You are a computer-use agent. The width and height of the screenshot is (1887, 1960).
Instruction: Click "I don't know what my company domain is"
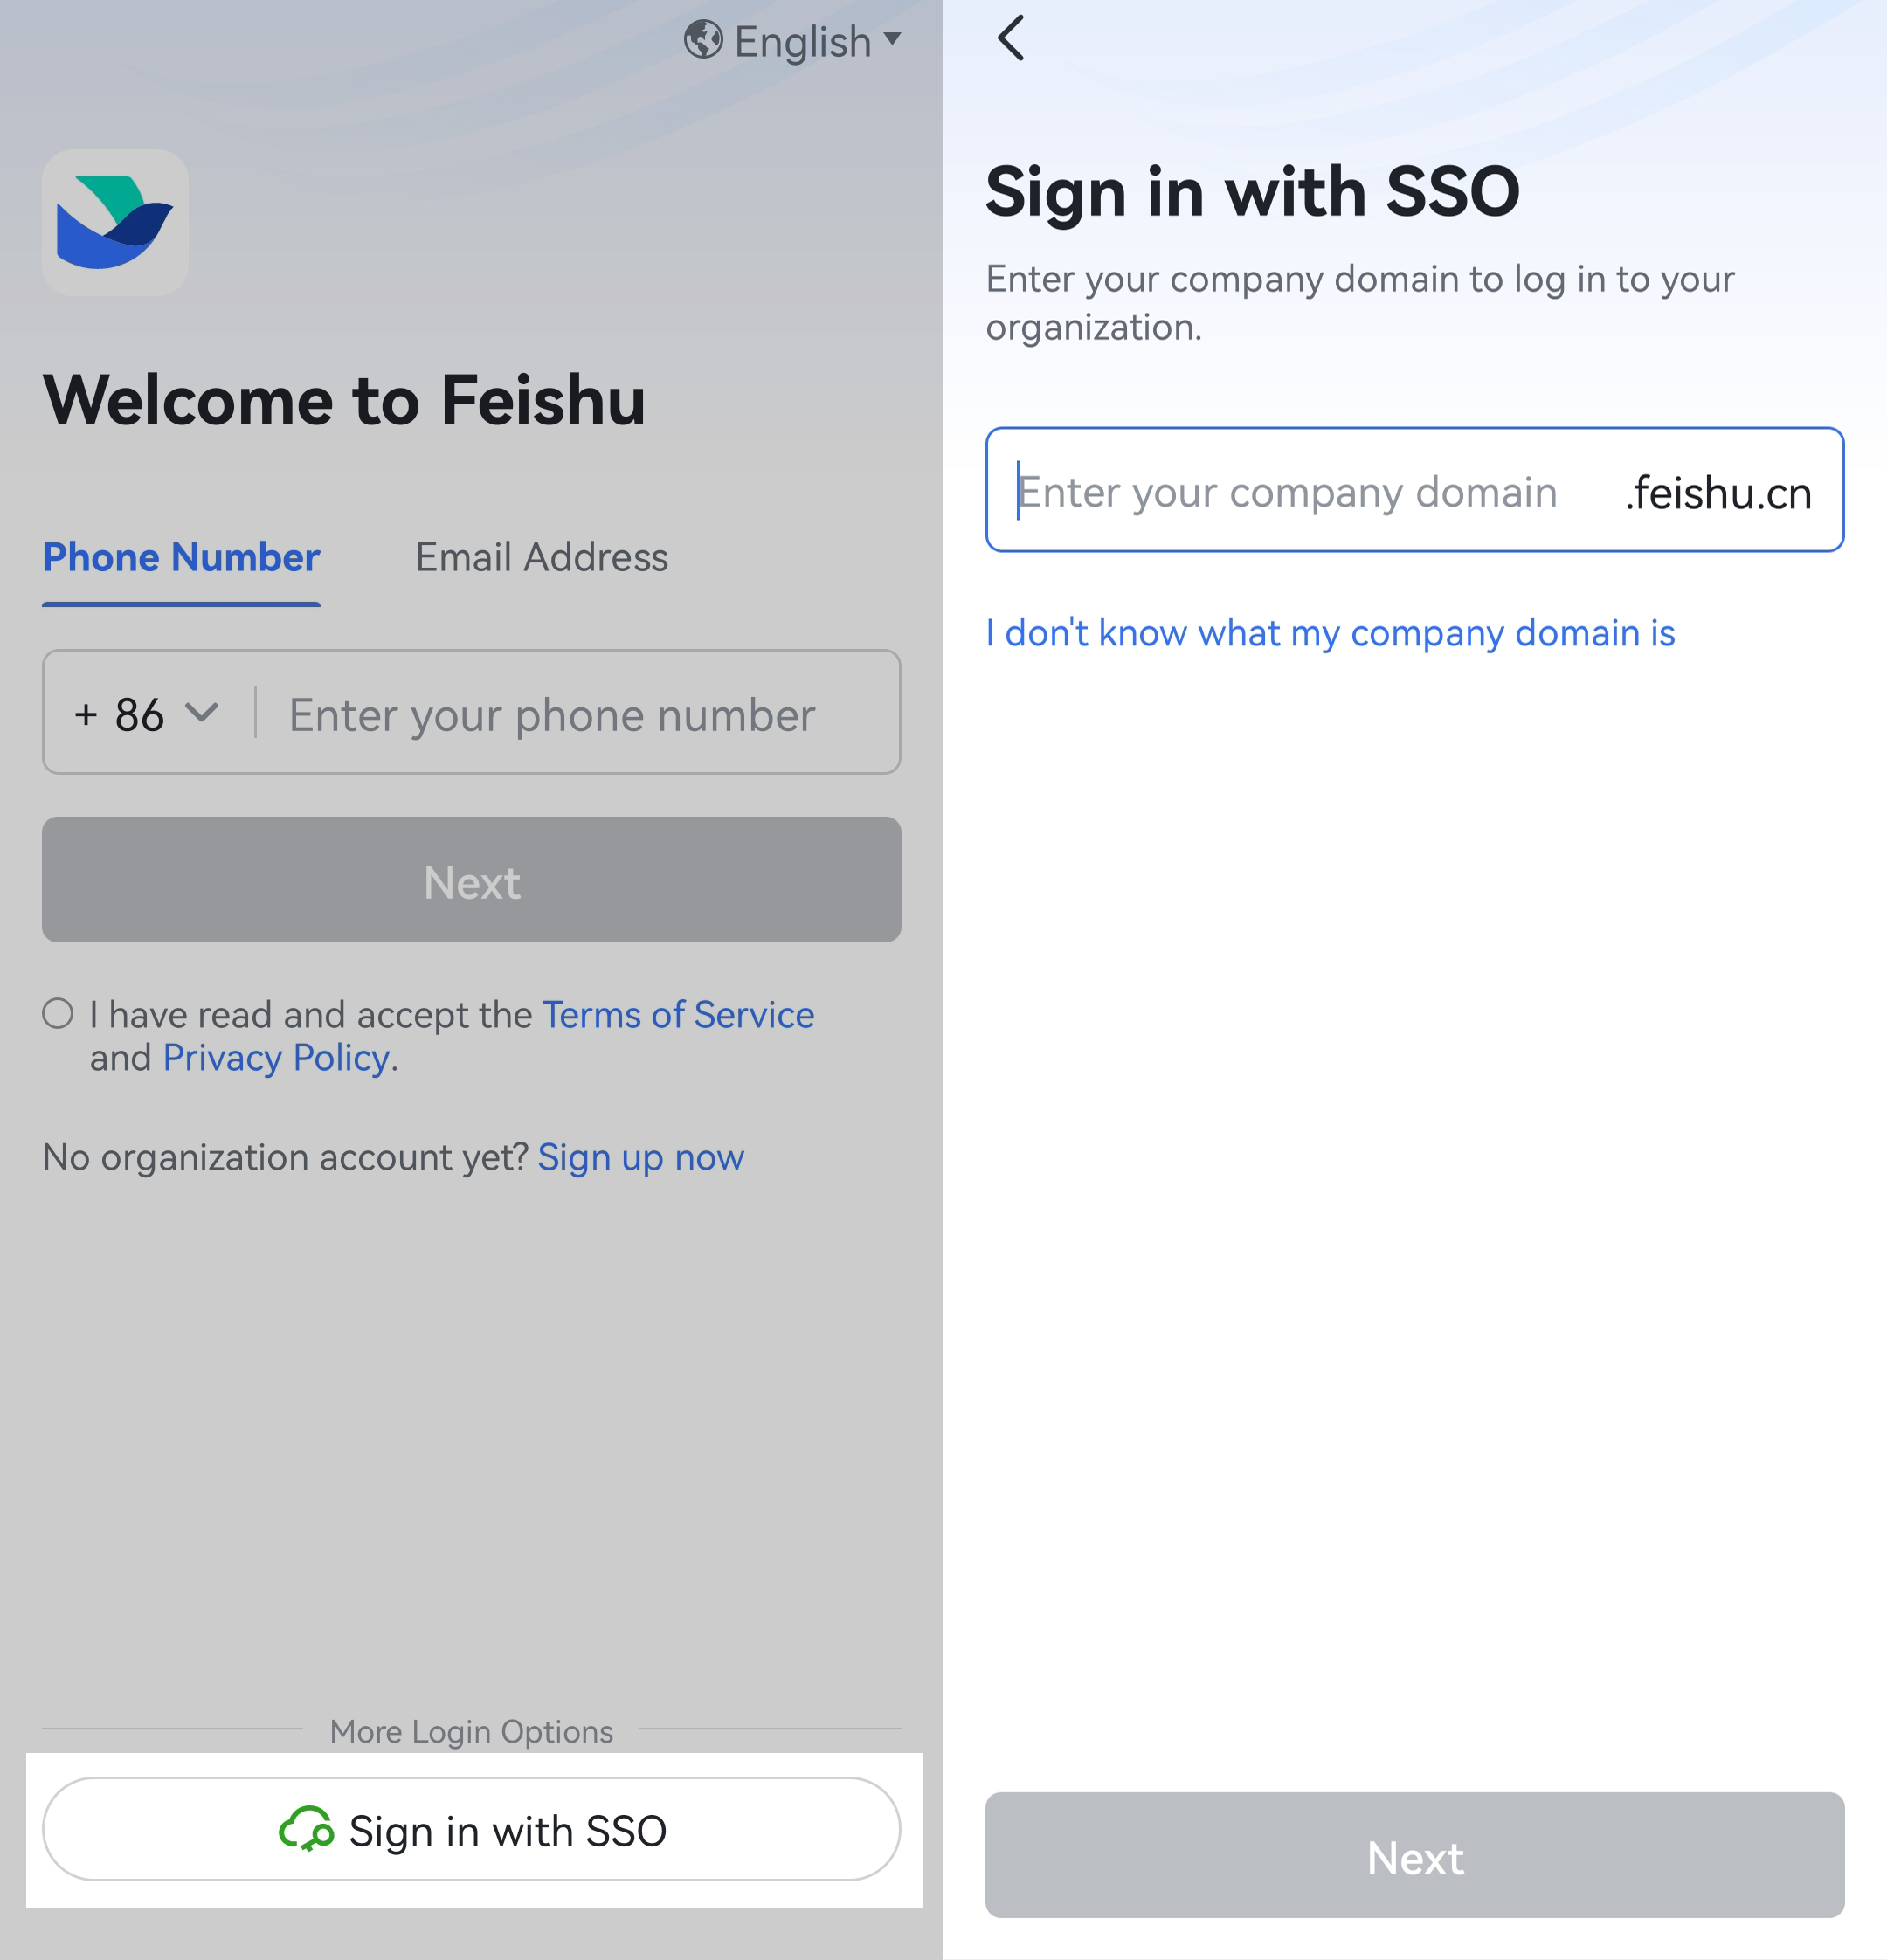point(1330,632)
